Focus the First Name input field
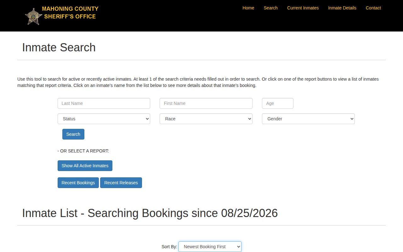This screenshot has height=252, width=403. click(206, 103)
